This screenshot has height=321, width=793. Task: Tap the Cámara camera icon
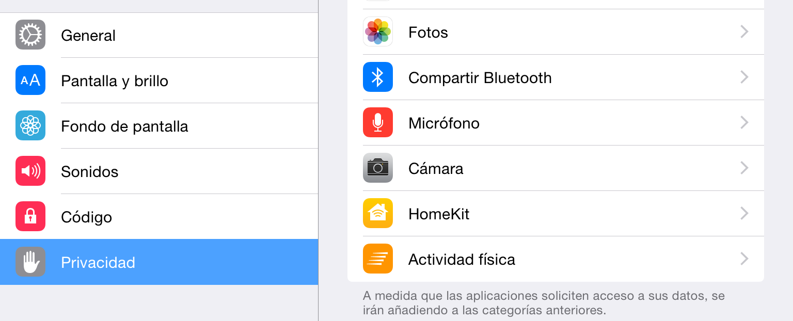point(378,168)
